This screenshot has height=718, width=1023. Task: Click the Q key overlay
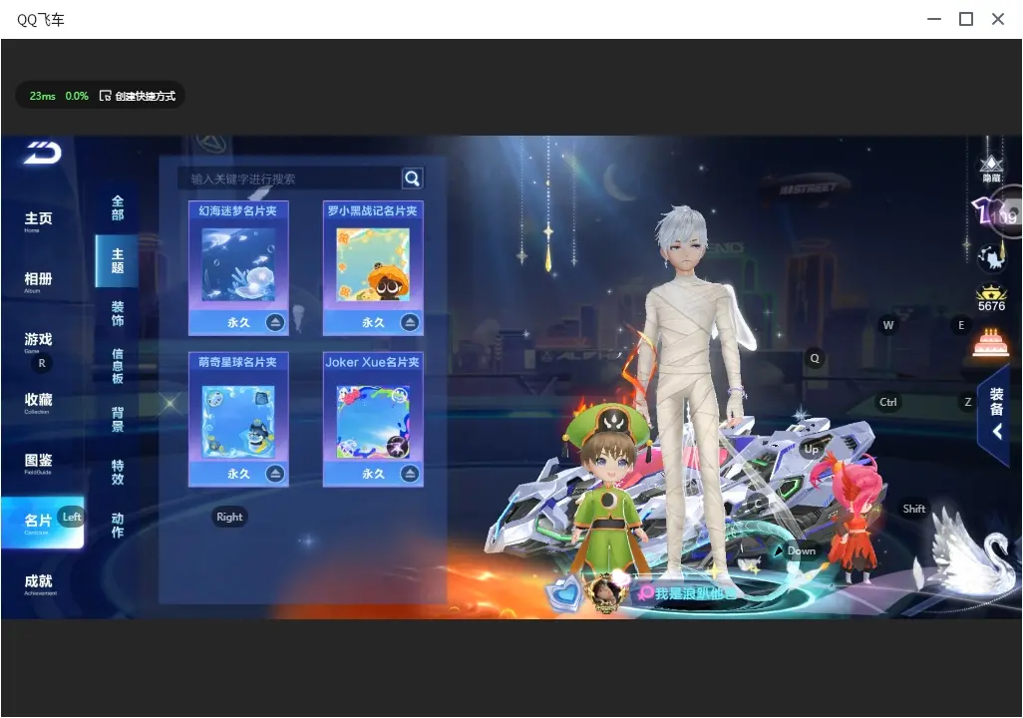(815, 358)
